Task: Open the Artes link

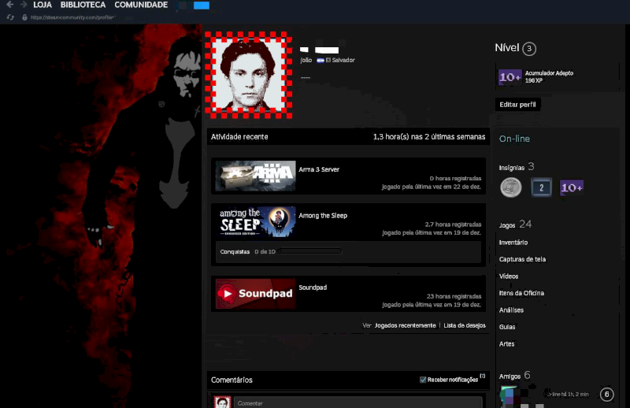Action: click(506, 343)
